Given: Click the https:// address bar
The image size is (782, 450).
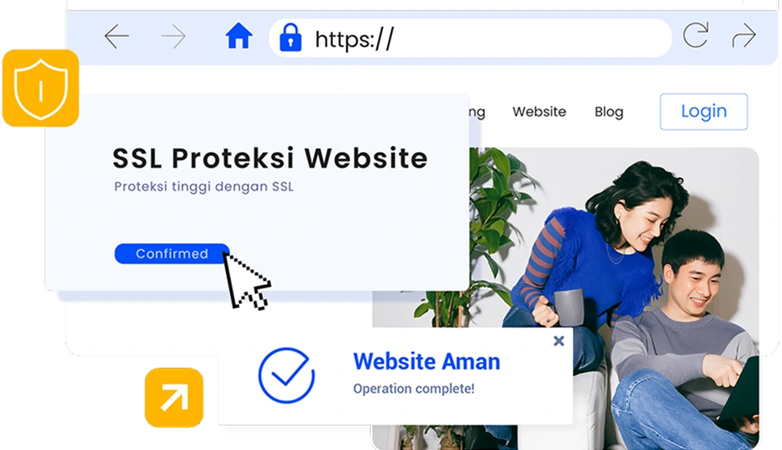Looking at the screenshot, I should [x=471, y=38].
